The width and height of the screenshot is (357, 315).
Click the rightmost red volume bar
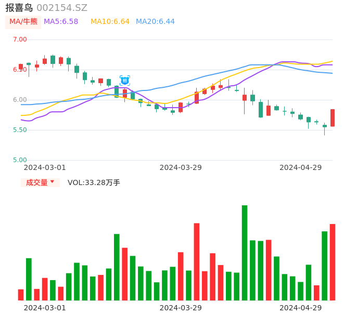coord(333,262)
